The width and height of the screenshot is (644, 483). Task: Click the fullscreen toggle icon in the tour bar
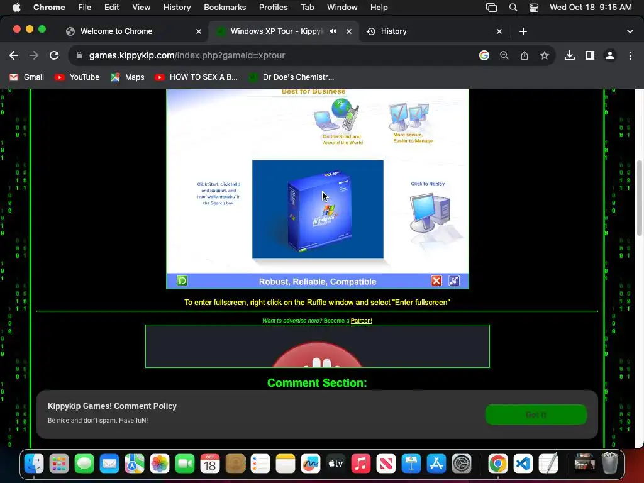tap(454, 281)
